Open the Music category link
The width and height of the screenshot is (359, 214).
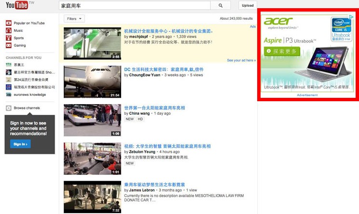tap(18, 30)
